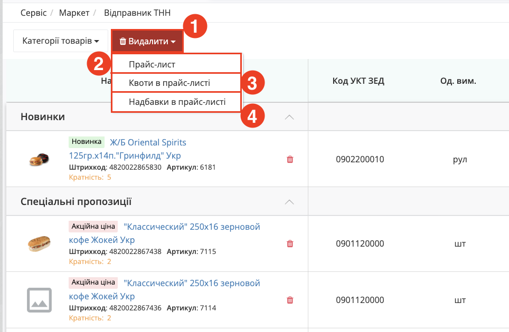This screenshot has height=332, width=509.
Task: Delete the Oriental Spirits product via trash icon
Action: [x=290, y=159]
